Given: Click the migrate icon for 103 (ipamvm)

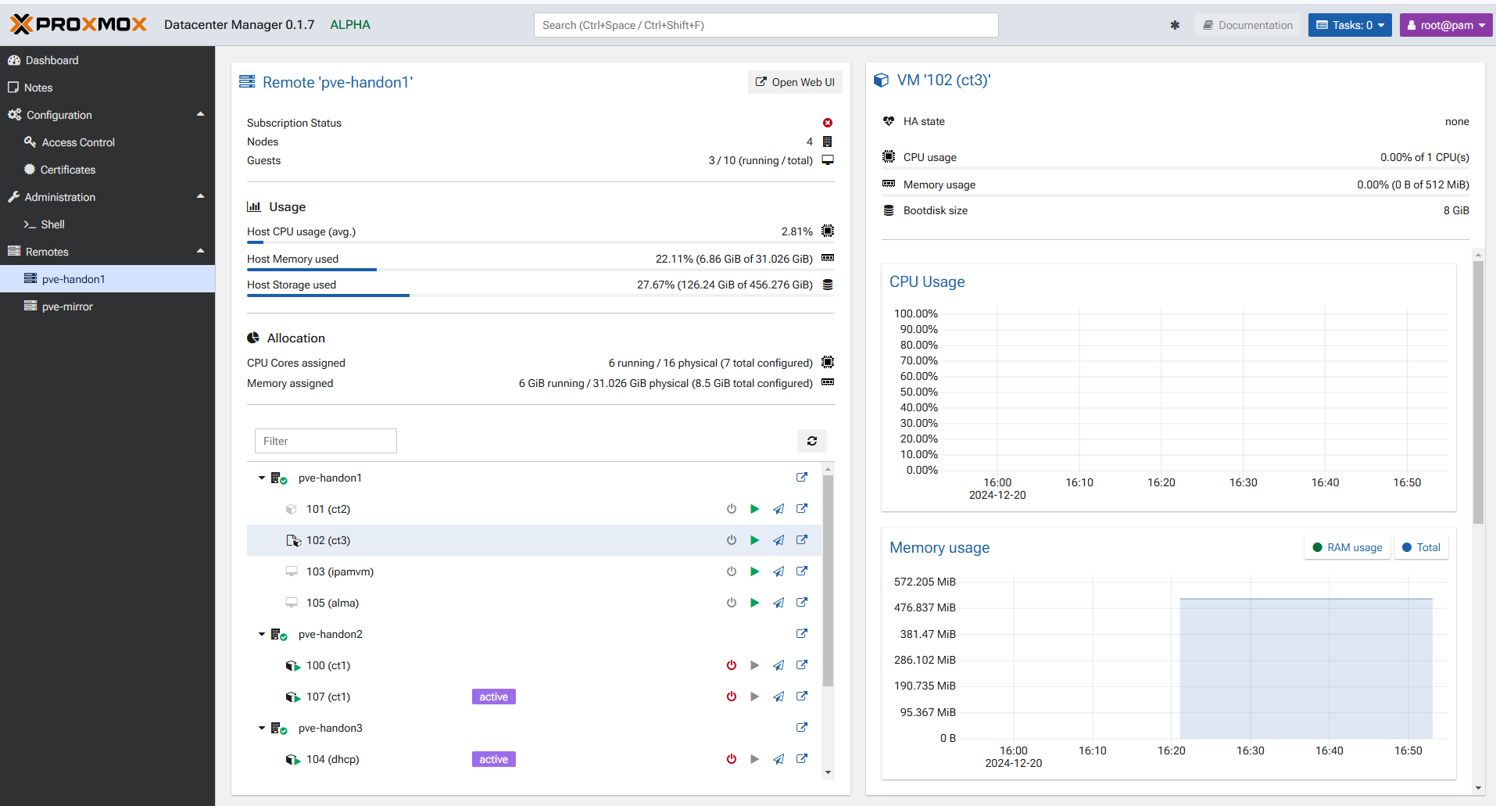Looking at the screenshot, I should tap(778, 571).
